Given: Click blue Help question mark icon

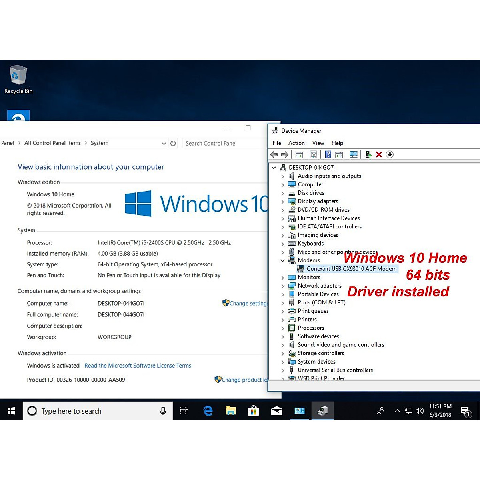Looking at the screenshot, I should (x=328, y=154).
